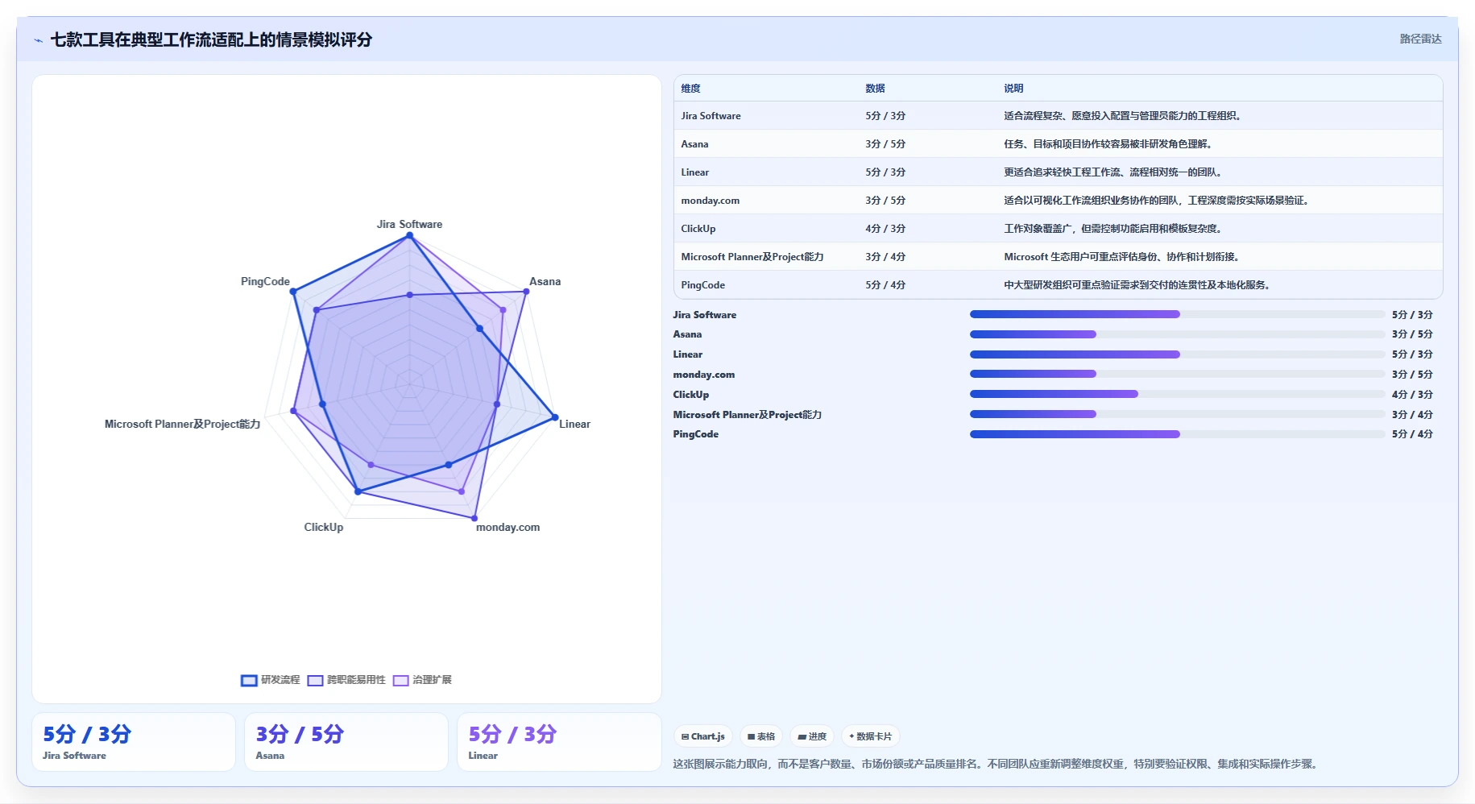Click the outer radar point at monday.com
This screenshot has width=1475, height=804.
(474, 518)
